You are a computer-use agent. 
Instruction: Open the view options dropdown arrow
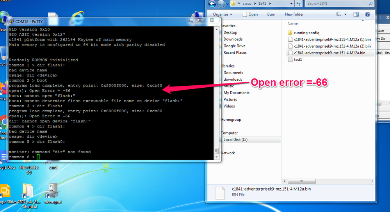click(x=345, y=14)
